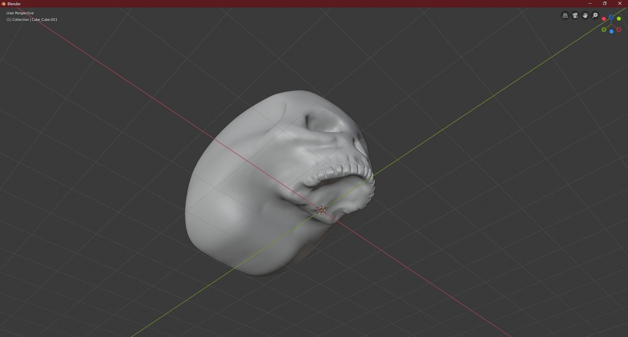
Task: Restore down the Blender window
Action: (x=605, y=4)
